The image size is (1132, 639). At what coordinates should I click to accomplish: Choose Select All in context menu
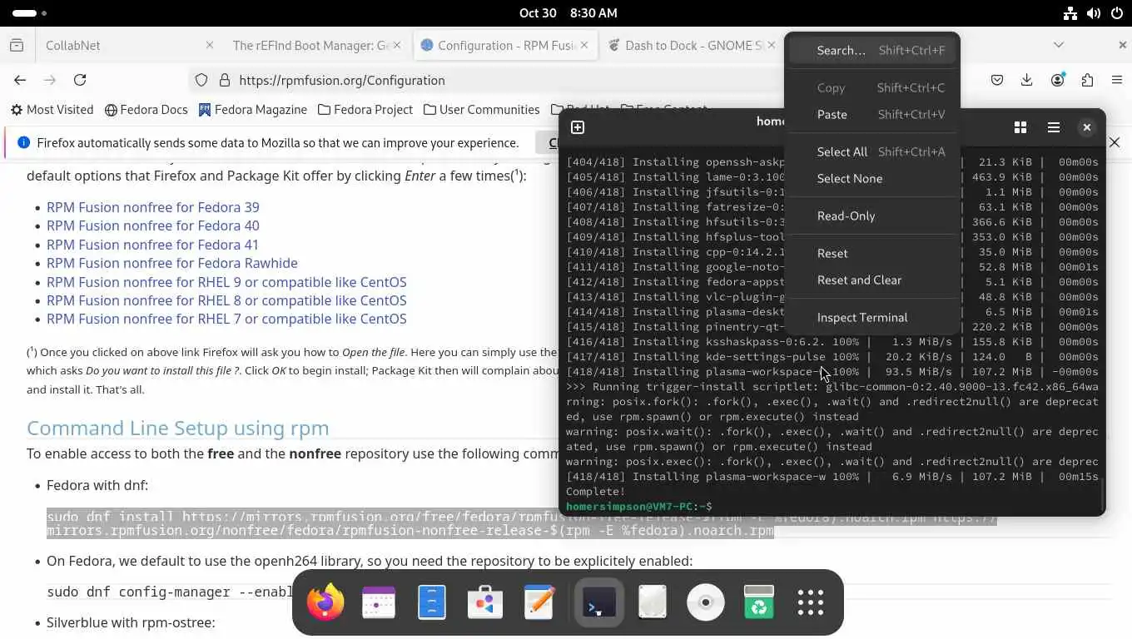[x=872, y=151]
